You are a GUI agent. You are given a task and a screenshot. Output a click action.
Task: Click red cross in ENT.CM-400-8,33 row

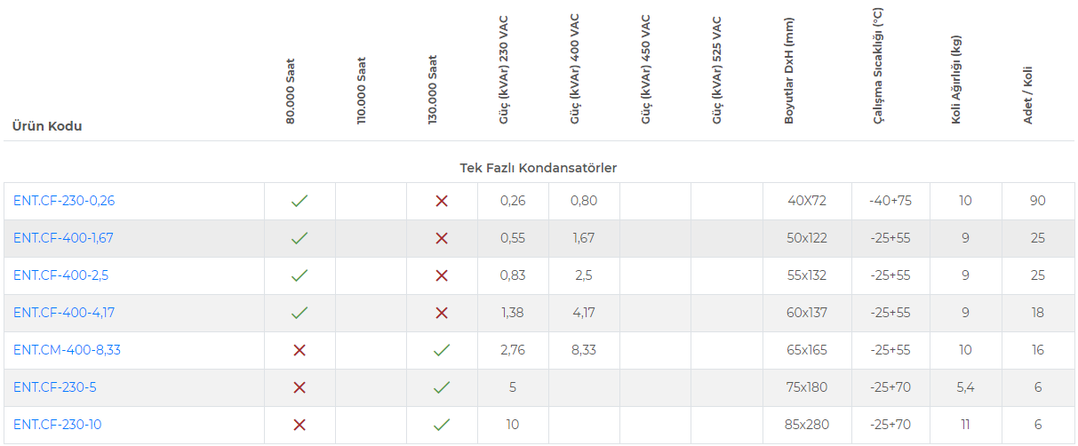(x=299, y=350)
